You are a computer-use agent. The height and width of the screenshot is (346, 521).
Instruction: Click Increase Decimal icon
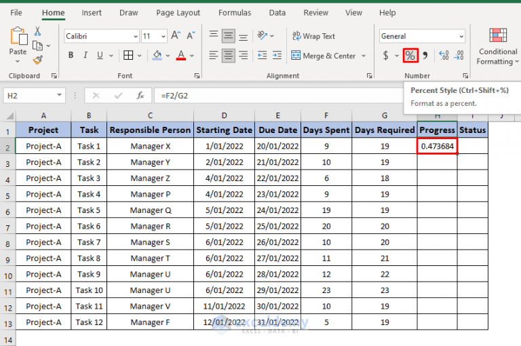click(444, 55)
